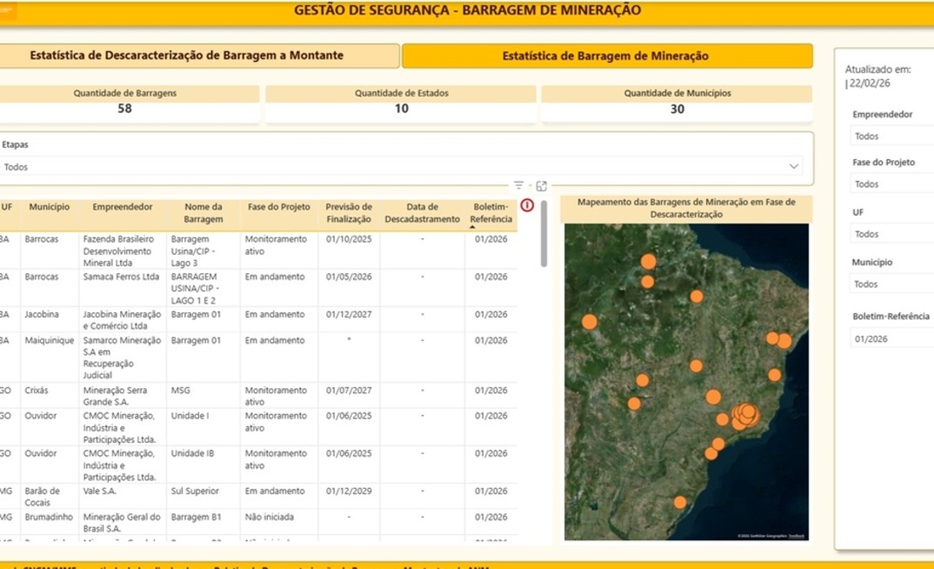Click the southernmost orange bubble on the map
Viewport: 934px width, 569px height.
tap(680, 502)
